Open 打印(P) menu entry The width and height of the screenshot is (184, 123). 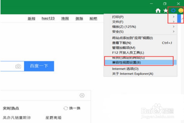click(x=141, y=17)
